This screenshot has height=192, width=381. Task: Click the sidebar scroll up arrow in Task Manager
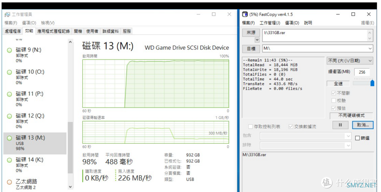[x=70, y=42]
